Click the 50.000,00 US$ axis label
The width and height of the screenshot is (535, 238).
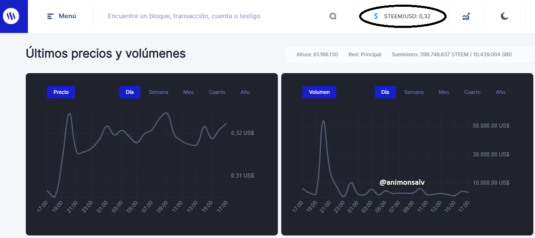[x=491, y=126]
